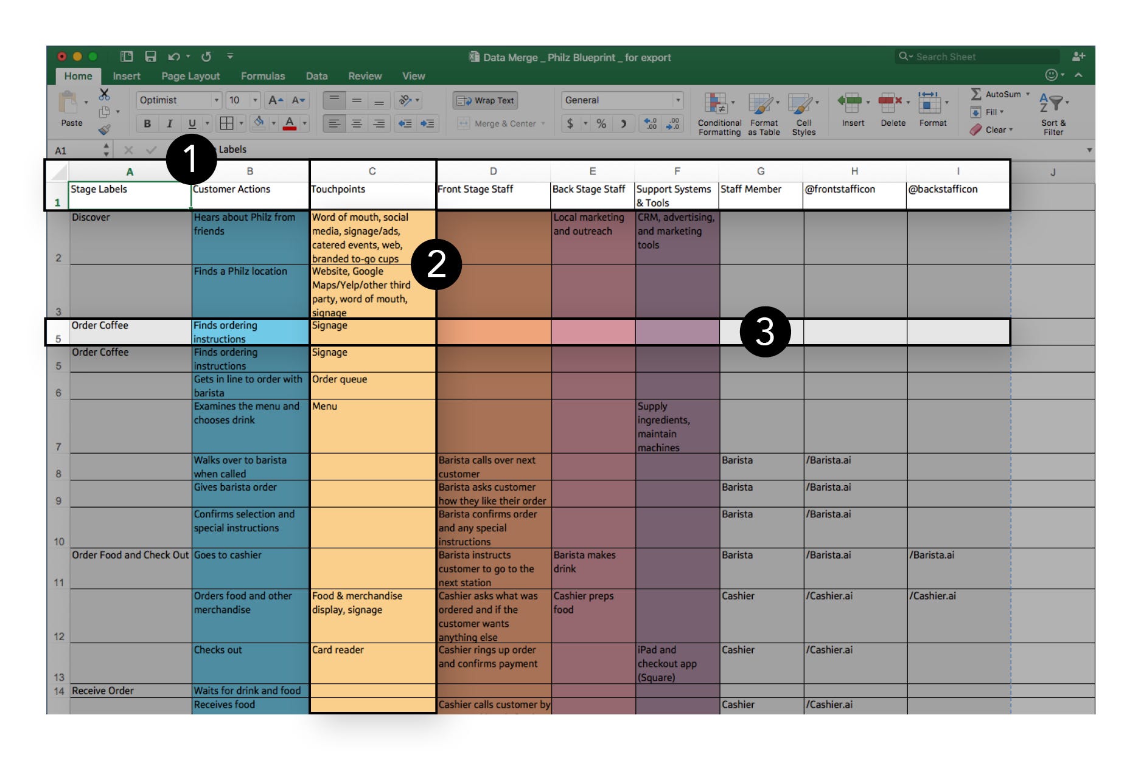Open the AutoSum dropdown arrow
Screen dimensions: 1141x760
pyautogui.click(x=1028, y=94)
